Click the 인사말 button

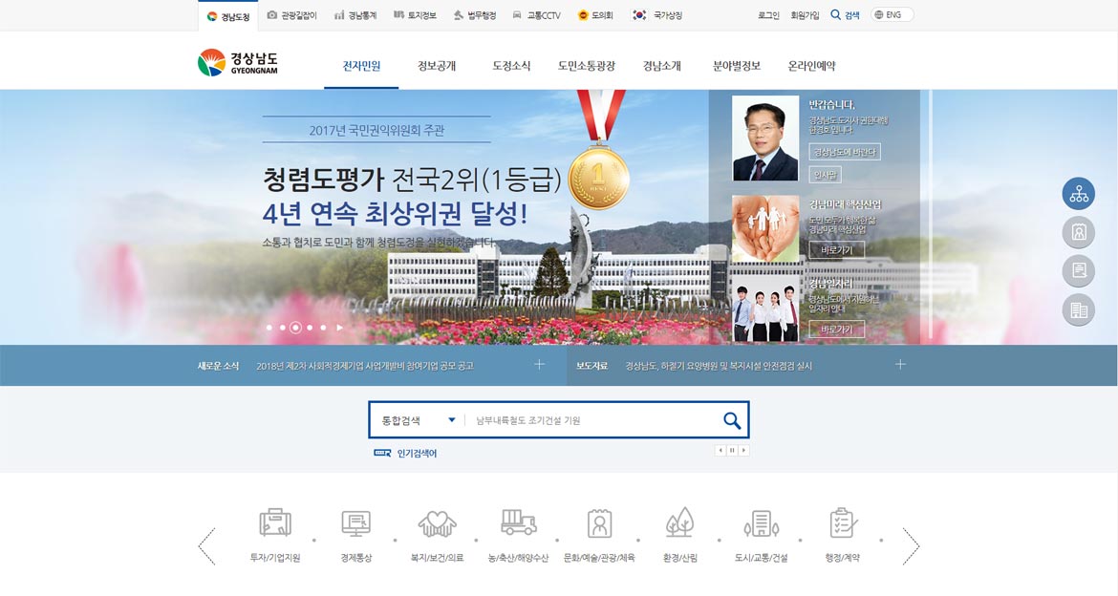tap(825, 175)
